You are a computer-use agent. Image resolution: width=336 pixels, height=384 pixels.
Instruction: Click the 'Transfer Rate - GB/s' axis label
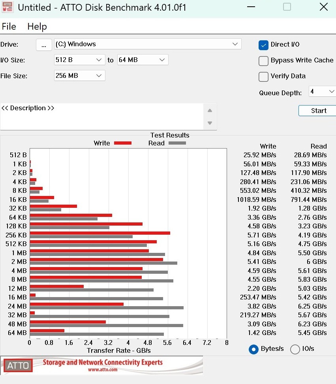119,350
